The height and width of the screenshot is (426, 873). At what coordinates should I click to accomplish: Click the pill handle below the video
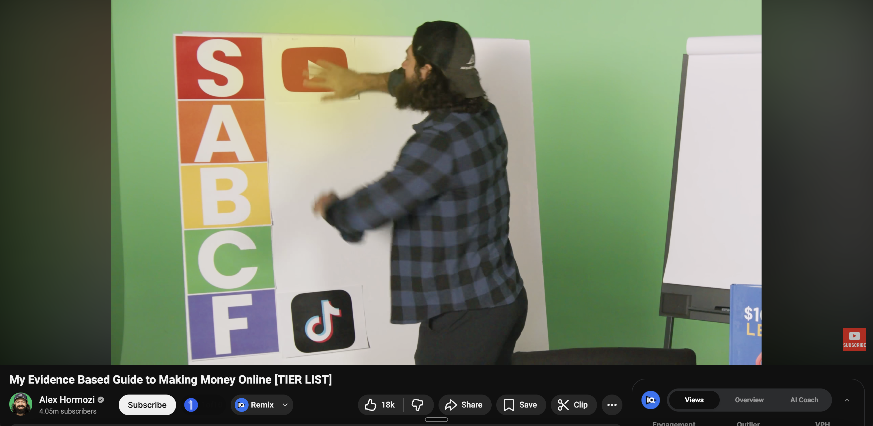436,419
